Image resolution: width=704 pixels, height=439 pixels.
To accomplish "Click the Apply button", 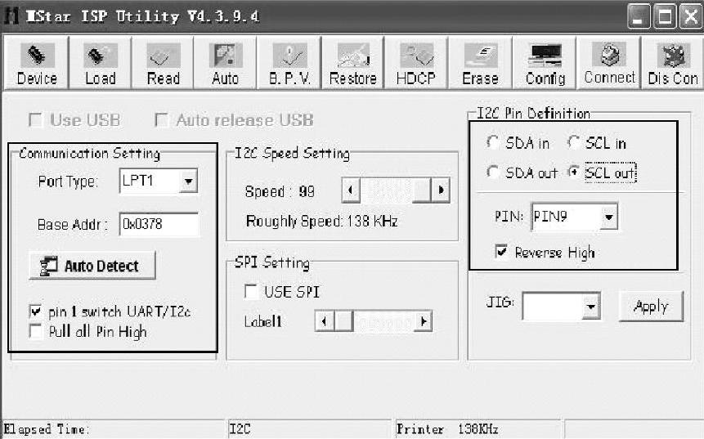I will 651,306.
